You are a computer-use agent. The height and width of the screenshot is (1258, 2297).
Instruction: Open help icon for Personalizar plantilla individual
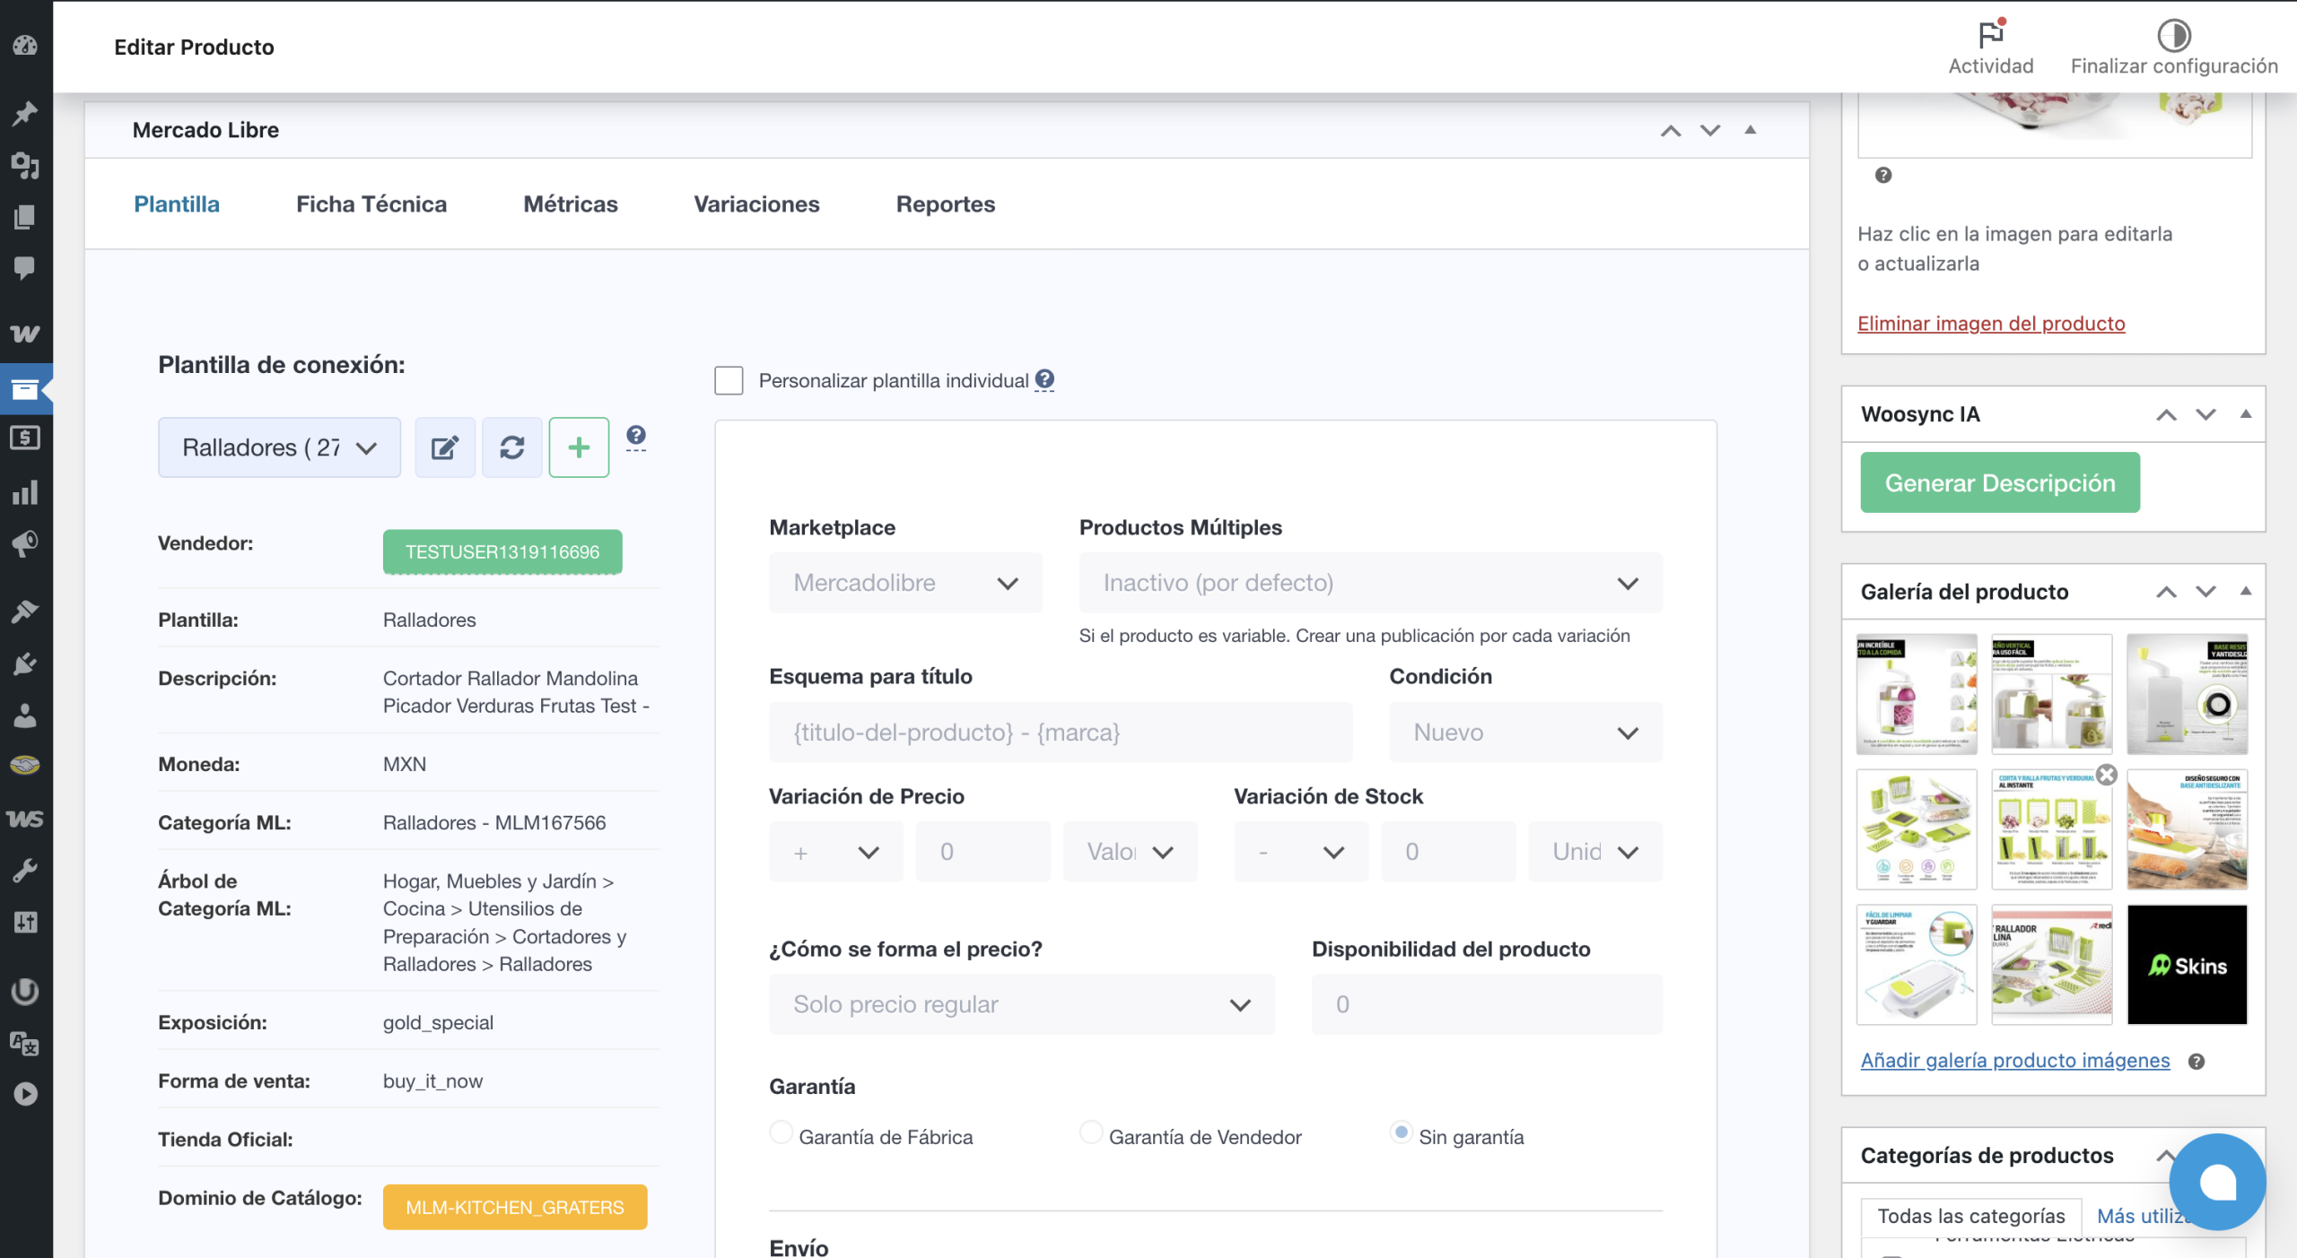coord(1044,379)
